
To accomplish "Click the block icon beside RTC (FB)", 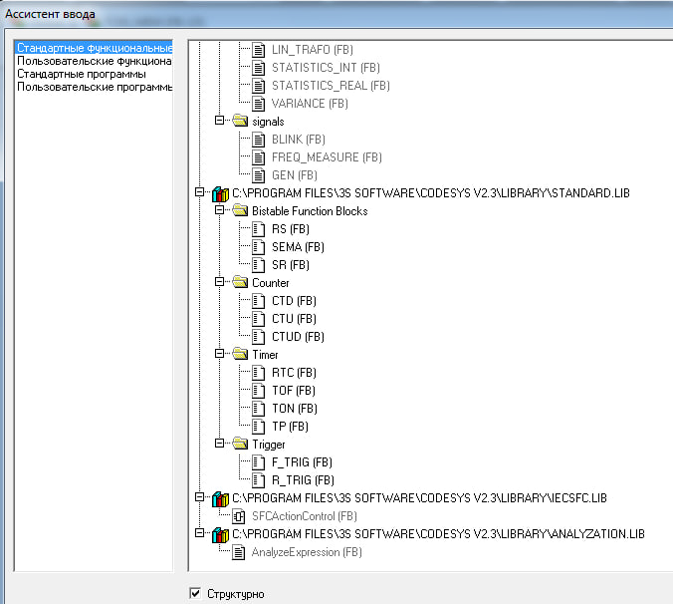I will click(x=259, y=373).
